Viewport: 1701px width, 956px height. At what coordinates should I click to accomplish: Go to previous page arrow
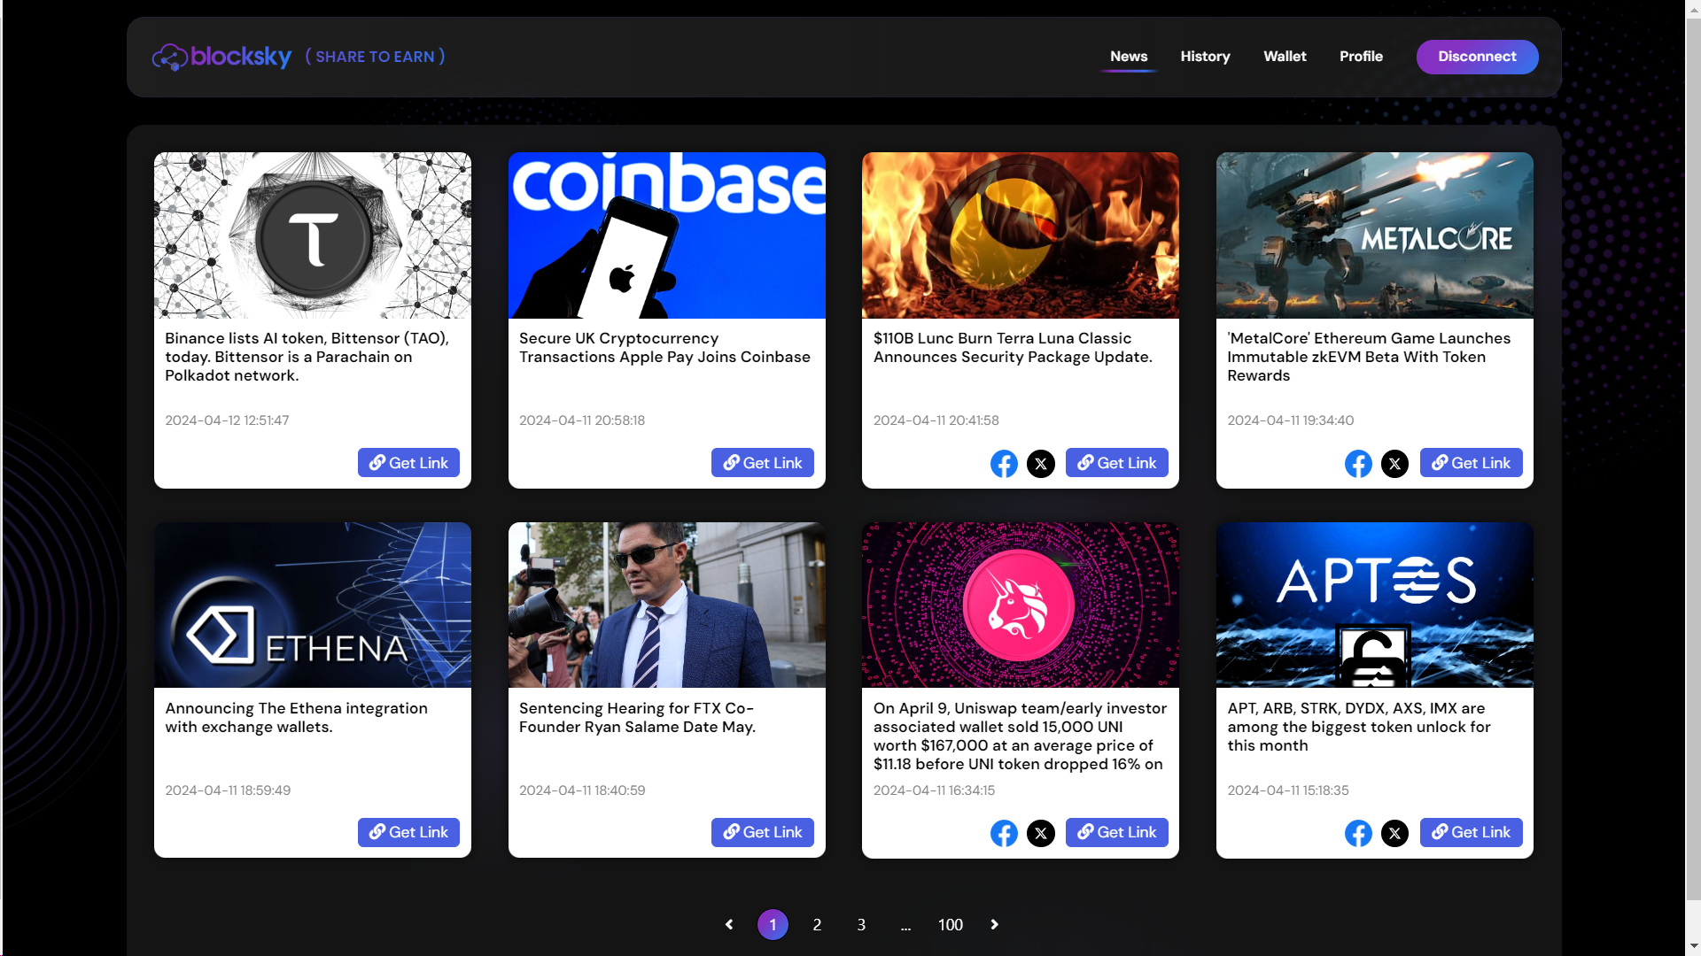(729, 924)
